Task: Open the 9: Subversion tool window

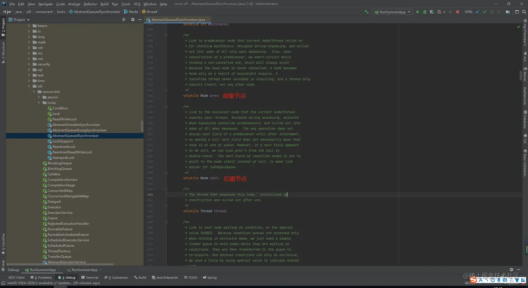Action: click(x=116, y=278)
